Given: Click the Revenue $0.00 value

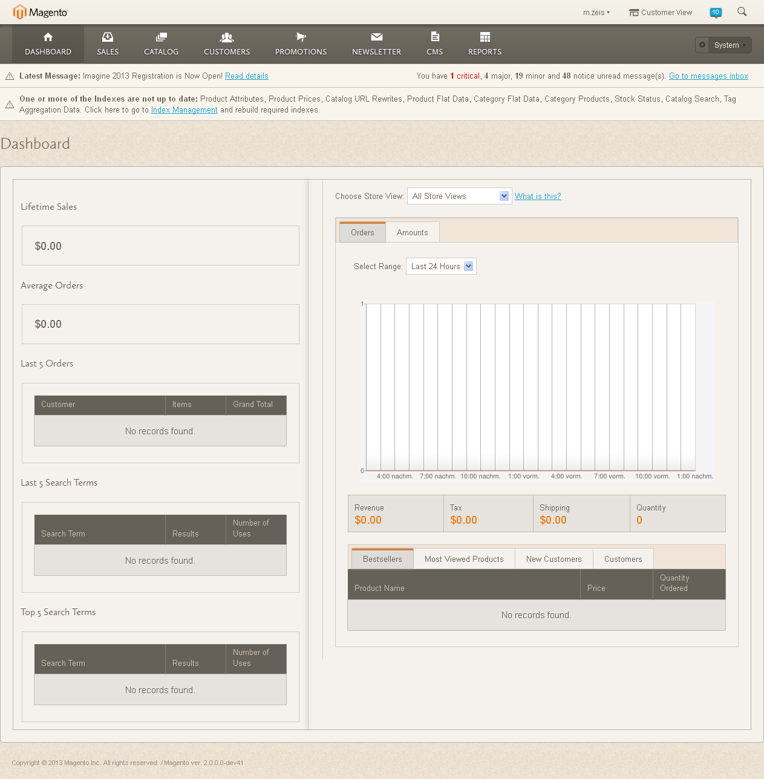Looking at the screenshot, I should [x=368, y=520].
